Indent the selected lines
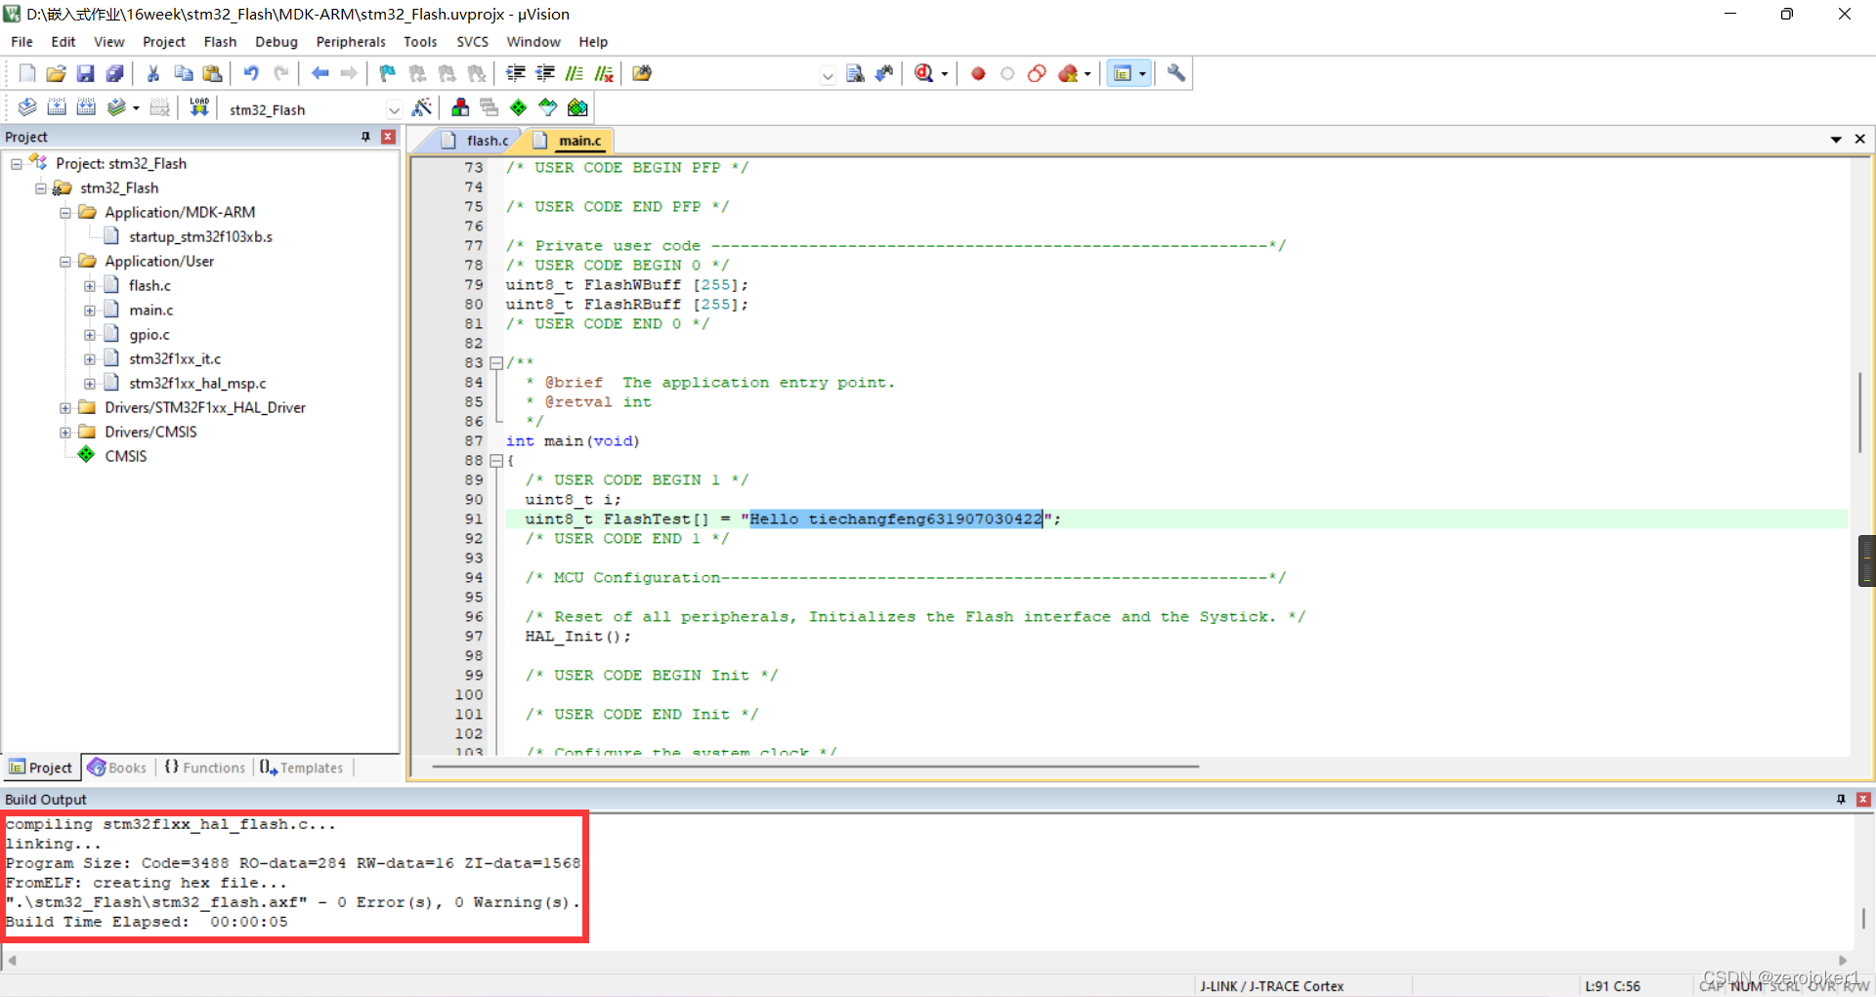This screenshot has width=1876, height=997. 516,73
